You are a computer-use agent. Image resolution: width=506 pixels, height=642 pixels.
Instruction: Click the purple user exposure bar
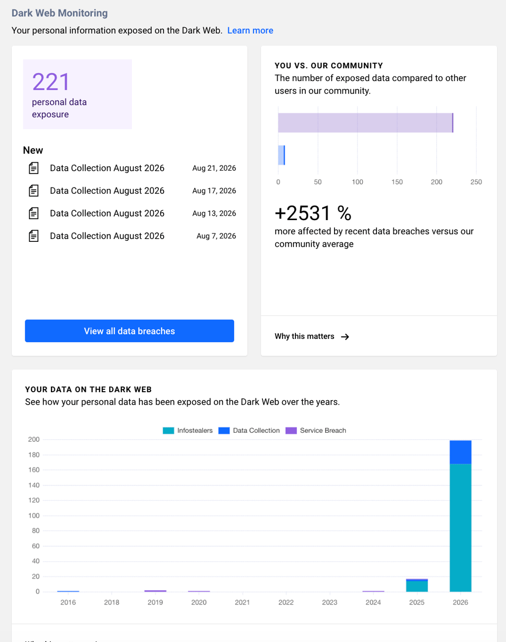click(x=366, y=123)
